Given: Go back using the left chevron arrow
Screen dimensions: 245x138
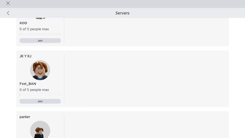Looking at the screenshot, I should click(x=8, y=13).
